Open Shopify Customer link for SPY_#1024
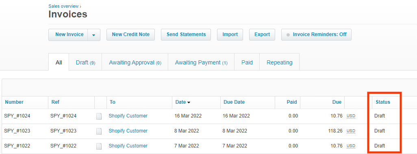417x154 pixels. pyautogui.click(x=128, y=116)
